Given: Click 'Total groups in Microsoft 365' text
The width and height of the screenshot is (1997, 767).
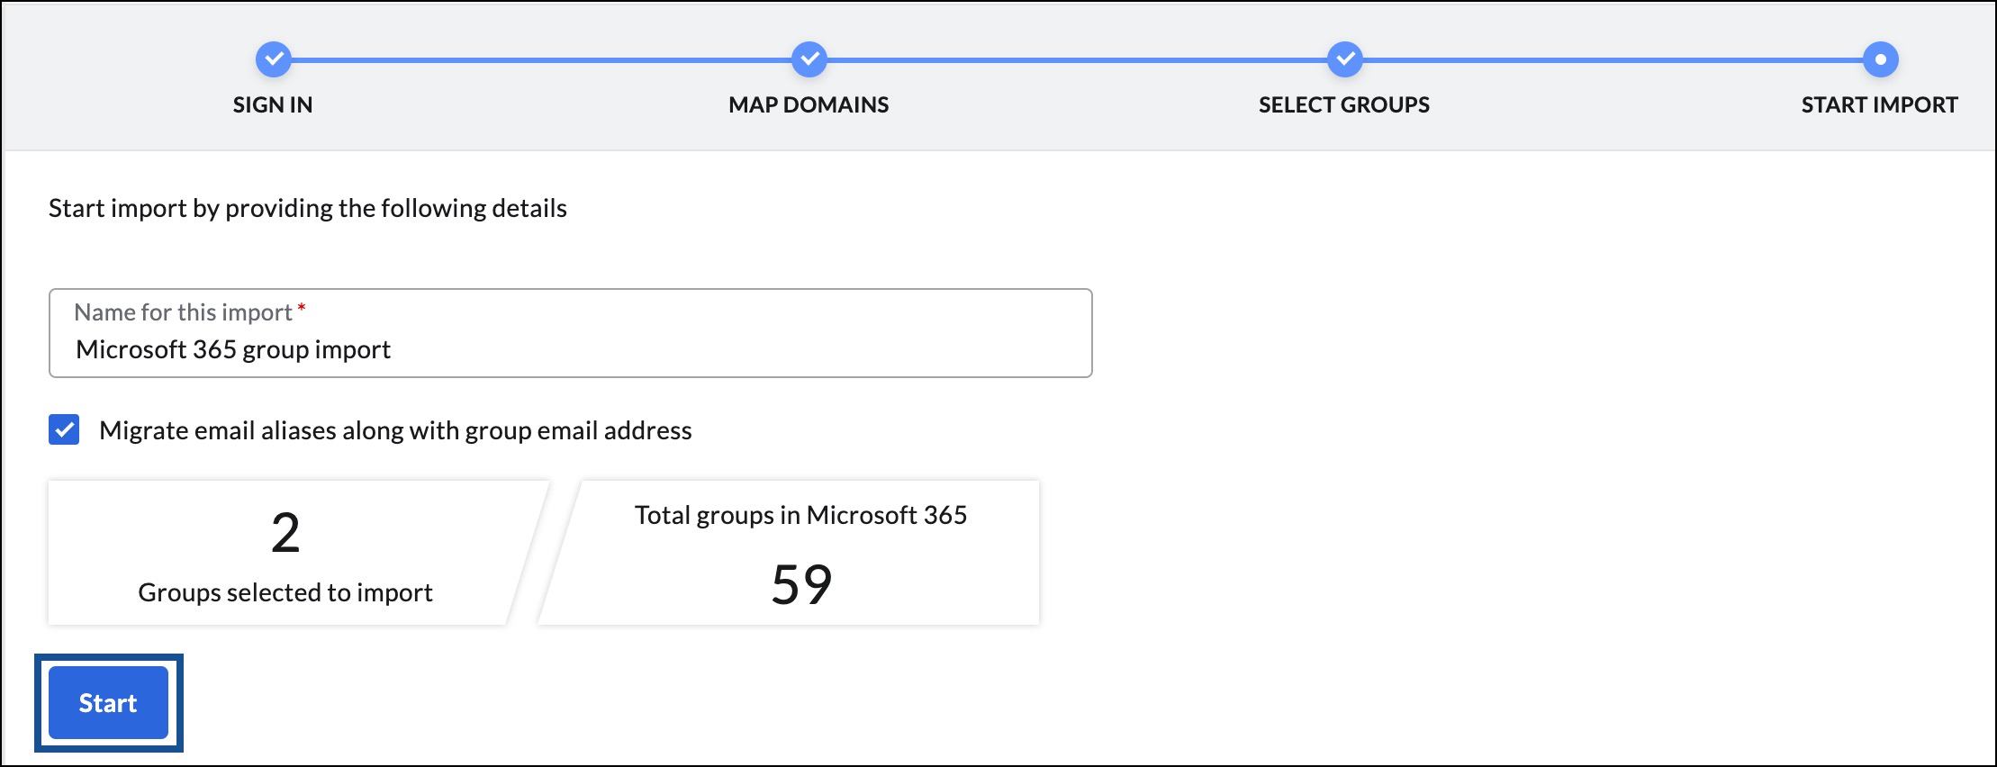Looking at the screenshot, I should click(800, 515).
